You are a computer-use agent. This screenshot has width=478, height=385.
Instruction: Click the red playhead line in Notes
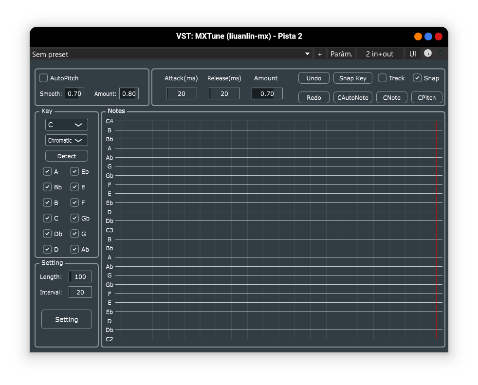(x=437, y=229)
